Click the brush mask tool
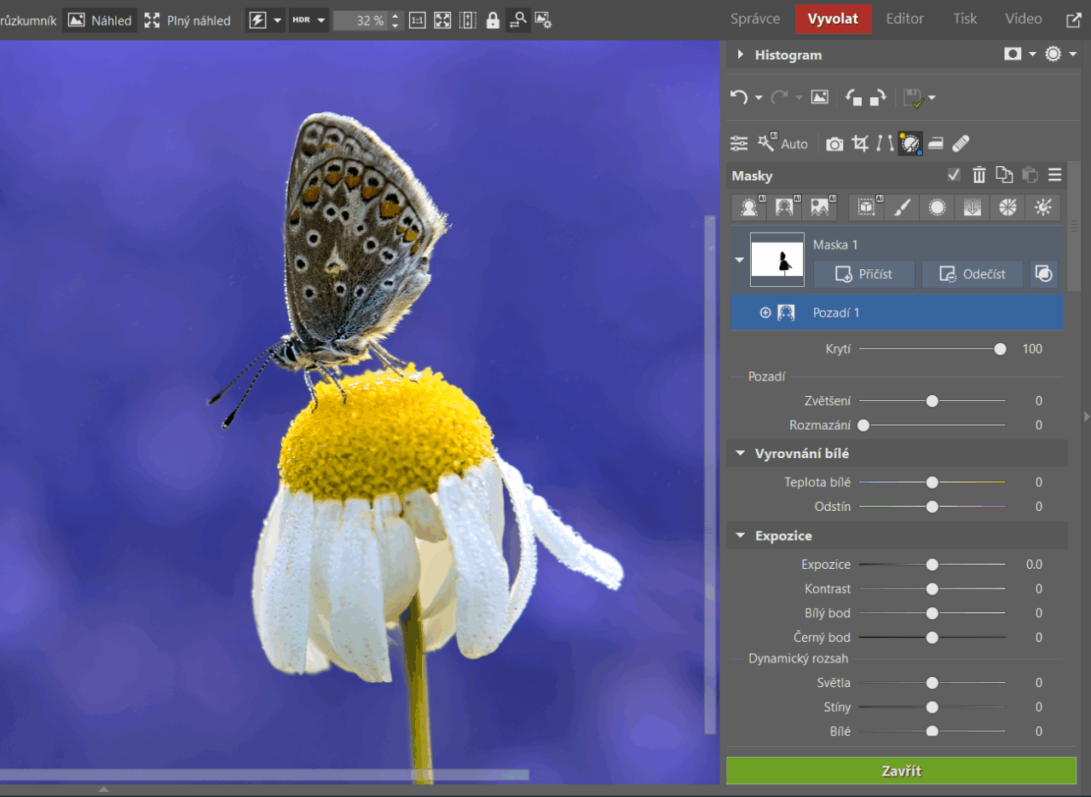Image resolution: width=1091 pixels, height=797 pixels. coord(903,207)
